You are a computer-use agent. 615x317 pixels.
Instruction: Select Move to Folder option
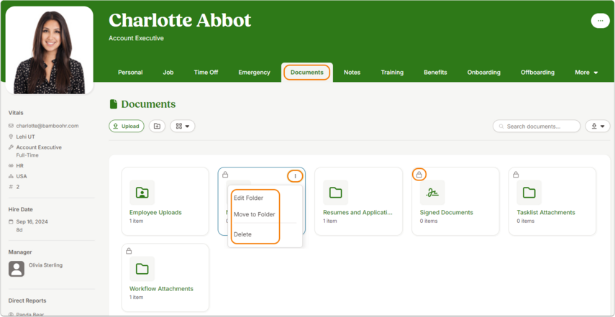pos(255,214)
